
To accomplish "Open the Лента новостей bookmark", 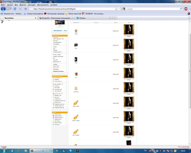I will pyautogui.click(x=73, y=14).
